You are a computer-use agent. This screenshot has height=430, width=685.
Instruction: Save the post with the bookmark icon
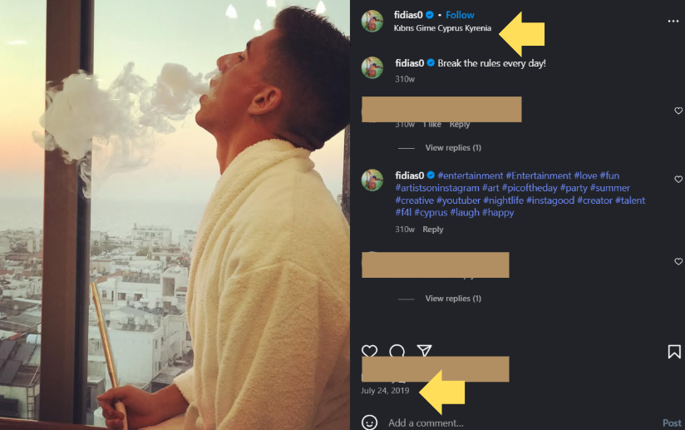(674, 352)
